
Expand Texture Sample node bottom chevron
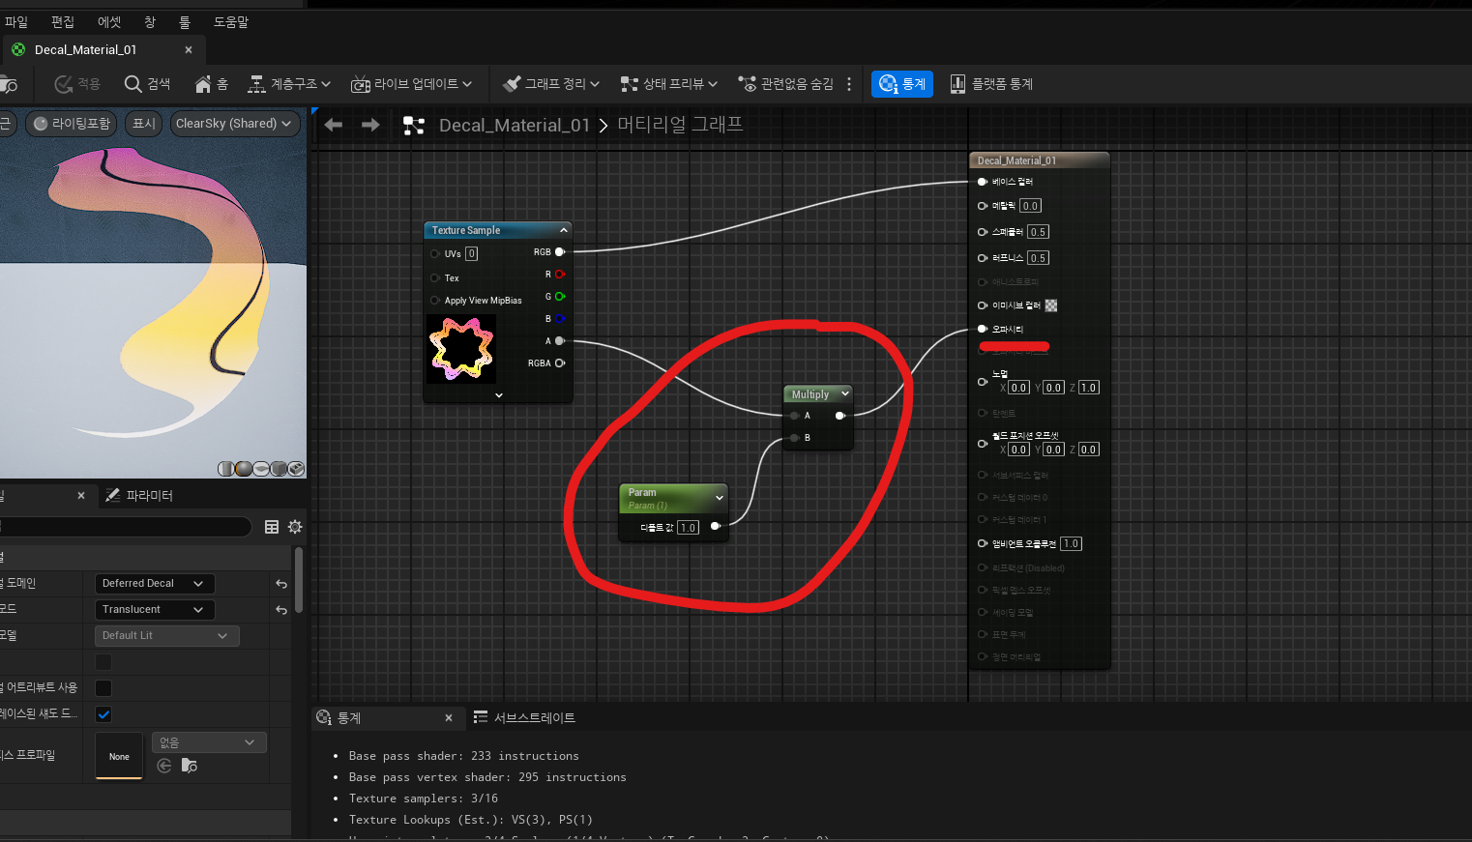coord(499,395)
